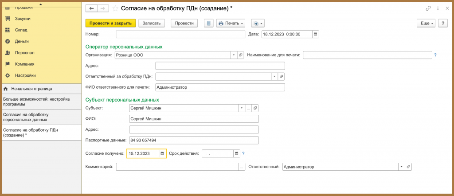Copy link using the chain icon
454x196 pixels.
tap(428, 8)
